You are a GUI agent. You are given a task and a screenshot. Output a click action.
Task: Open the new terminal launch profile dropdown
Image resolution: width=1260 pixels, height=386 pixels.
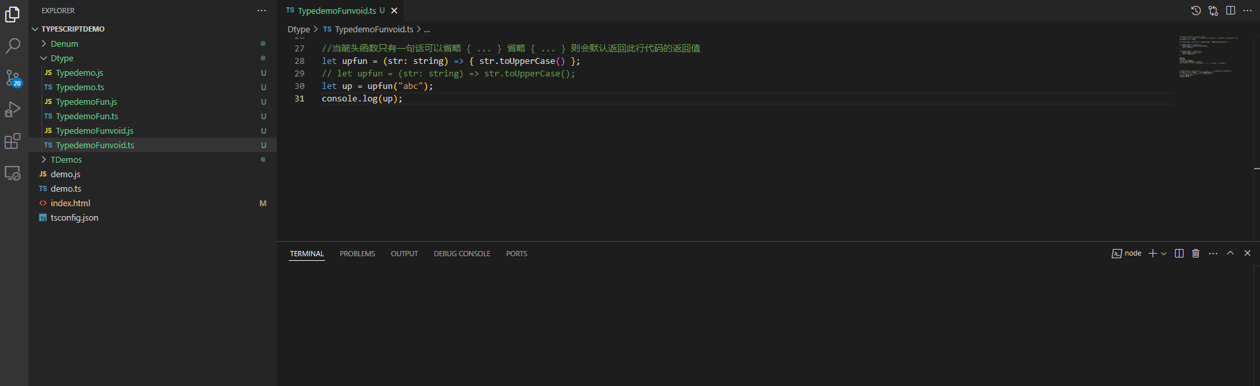[1164, 254]
